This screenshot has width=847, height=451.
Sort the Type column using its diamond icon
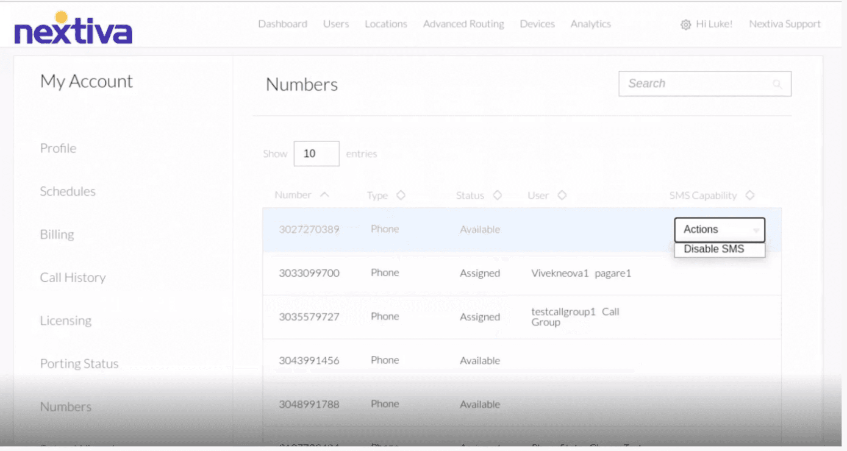click(x=400, y=195)
